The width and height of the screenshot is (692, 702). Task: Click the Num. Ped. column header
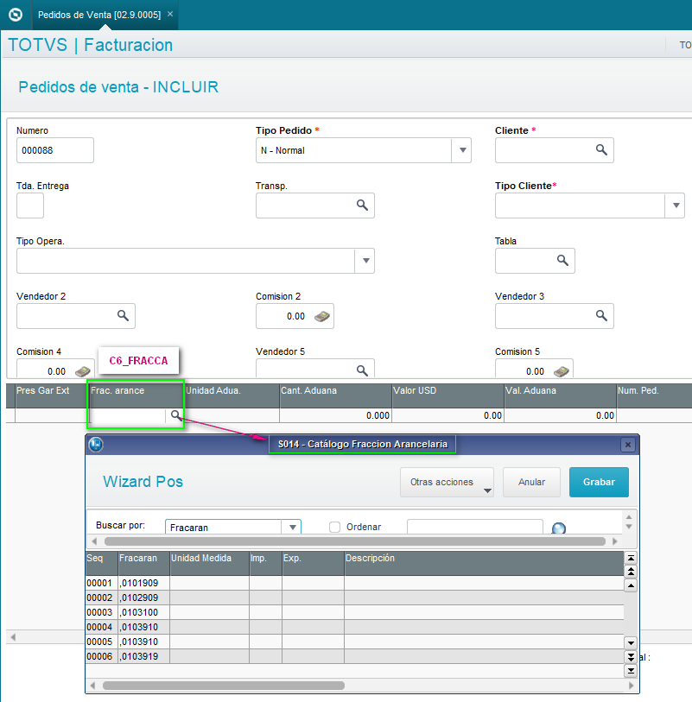click(654, 395)
